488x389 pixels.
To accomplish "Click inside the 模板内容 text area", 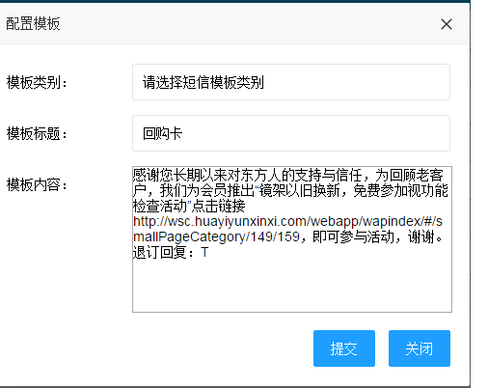I will [292, 239].
